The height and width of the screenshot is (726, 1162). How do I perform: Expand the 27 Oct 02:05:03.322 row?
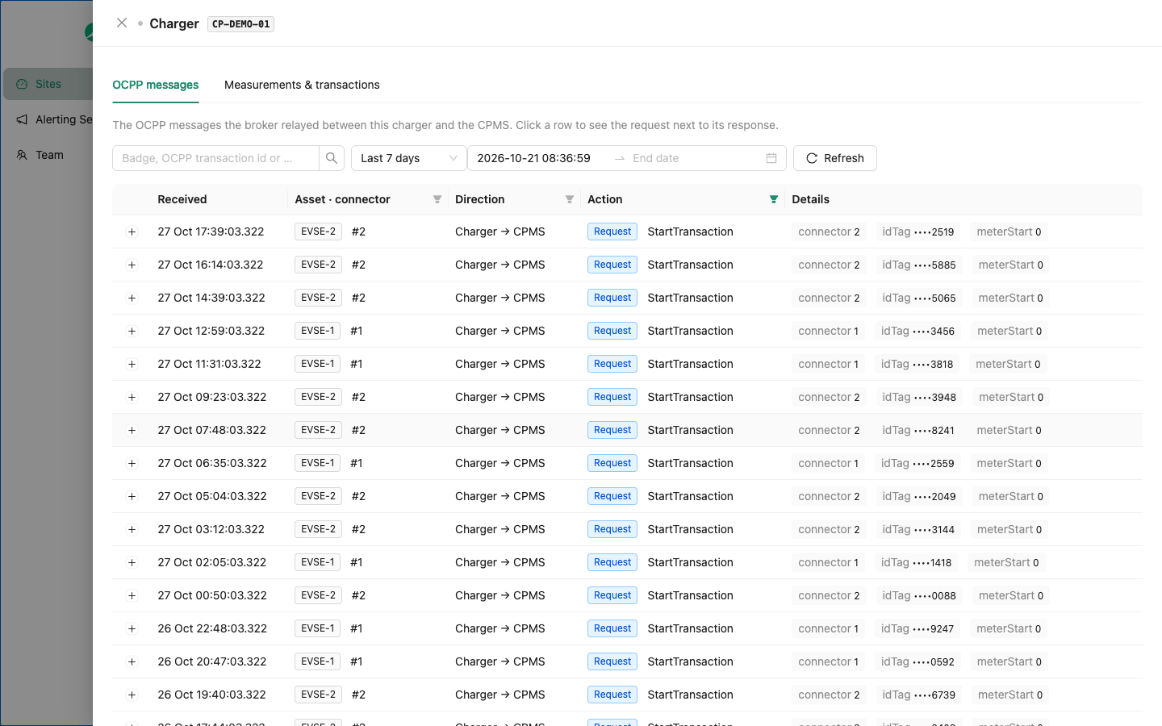132,562
